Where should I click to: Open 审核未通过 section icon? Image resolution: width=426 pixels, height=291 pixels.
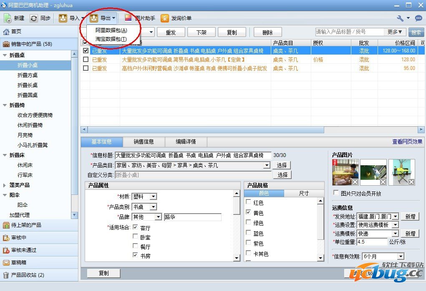click(x=6, y=250)
